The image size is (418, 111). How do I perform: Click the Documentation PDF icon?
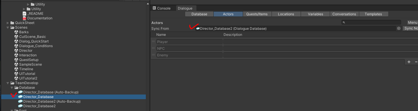click(x=24, y=18)
